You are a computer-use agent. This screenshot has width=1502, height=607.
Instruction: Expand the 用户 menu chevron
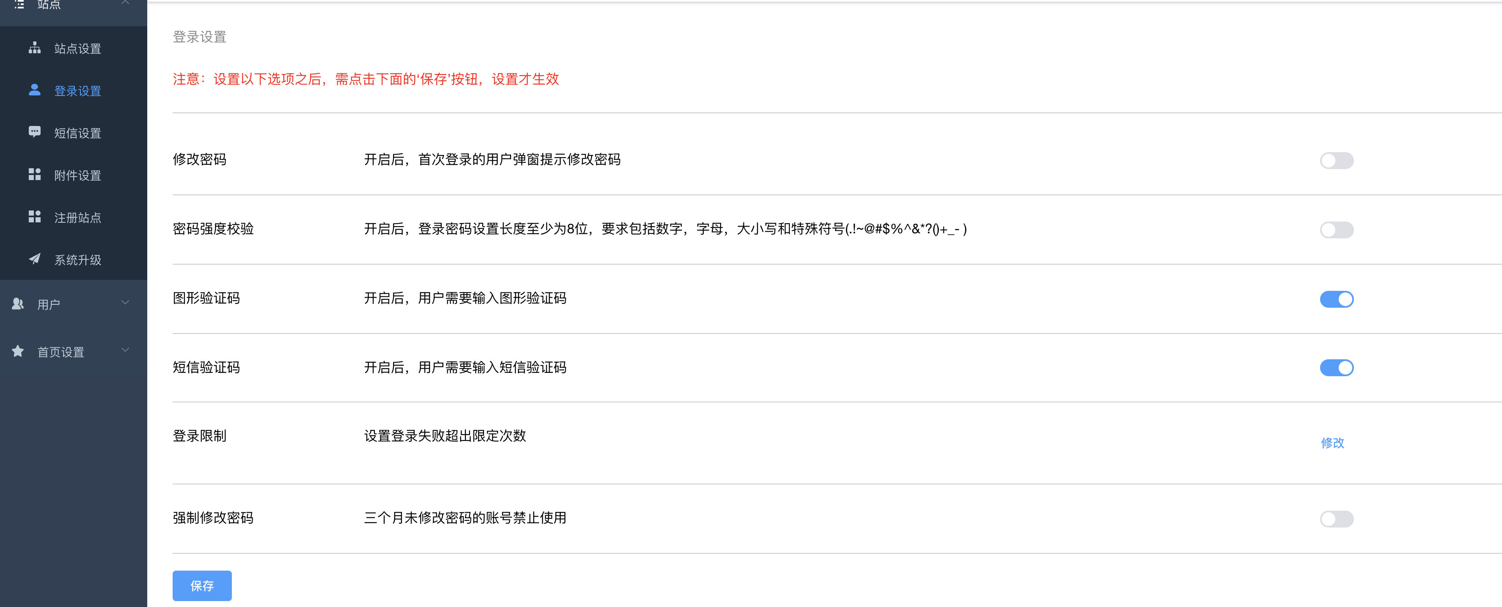point(125,302)
